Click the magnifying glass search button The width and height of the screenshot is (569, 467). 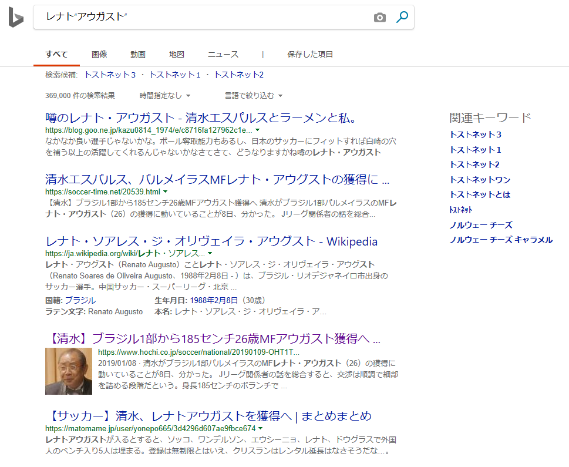pyautogui.click(x=402, y=17)
